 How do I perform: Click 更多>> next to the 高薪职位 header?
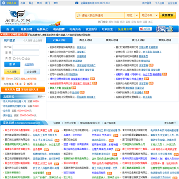click(41, 96)
